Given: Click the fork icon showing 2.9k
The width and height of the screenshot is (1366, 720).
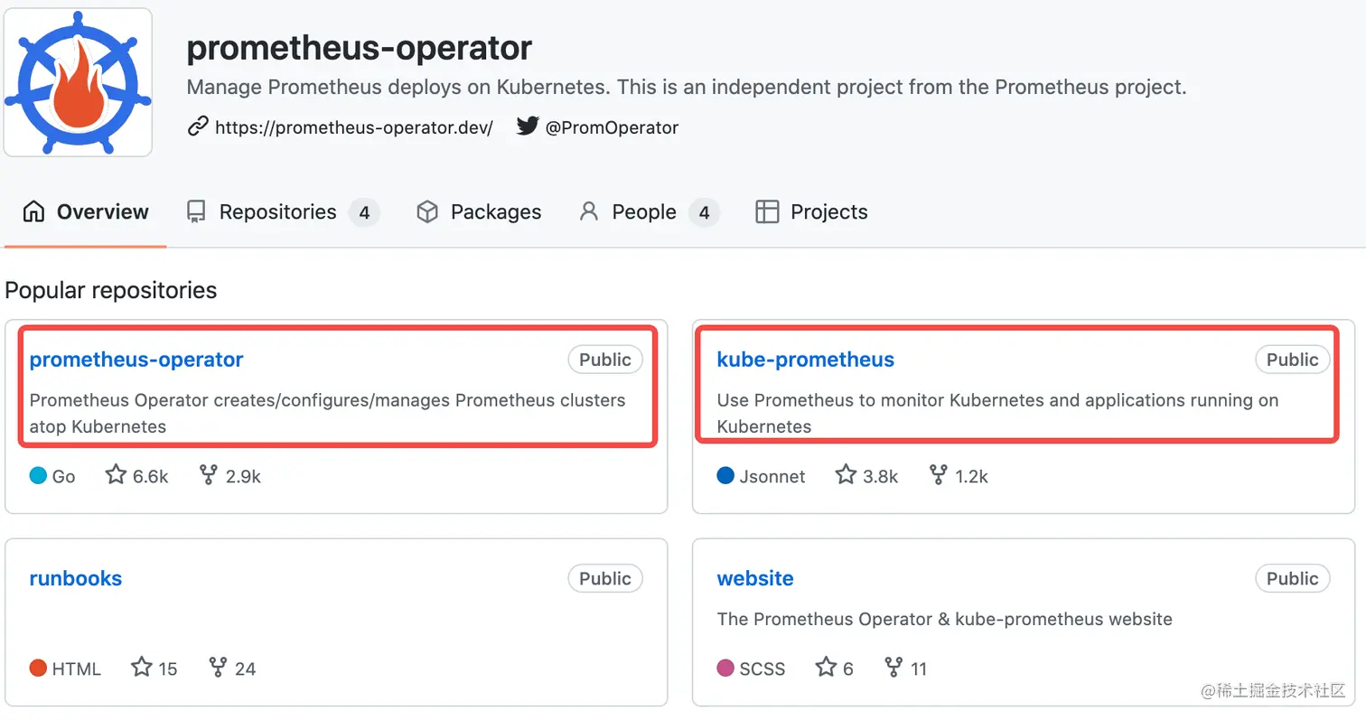Looking at the screenshot, I should click(209, 475).
